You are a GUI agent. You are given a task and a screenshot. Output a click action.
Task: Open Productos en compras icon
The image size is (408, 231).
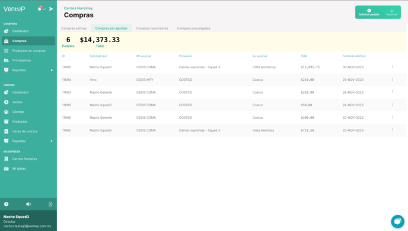[x=7, y=50]
